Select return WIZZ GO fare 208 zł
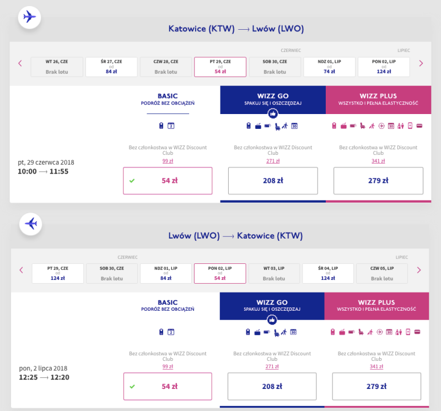Screen dimensions: 441x411 tap(272, 387)
